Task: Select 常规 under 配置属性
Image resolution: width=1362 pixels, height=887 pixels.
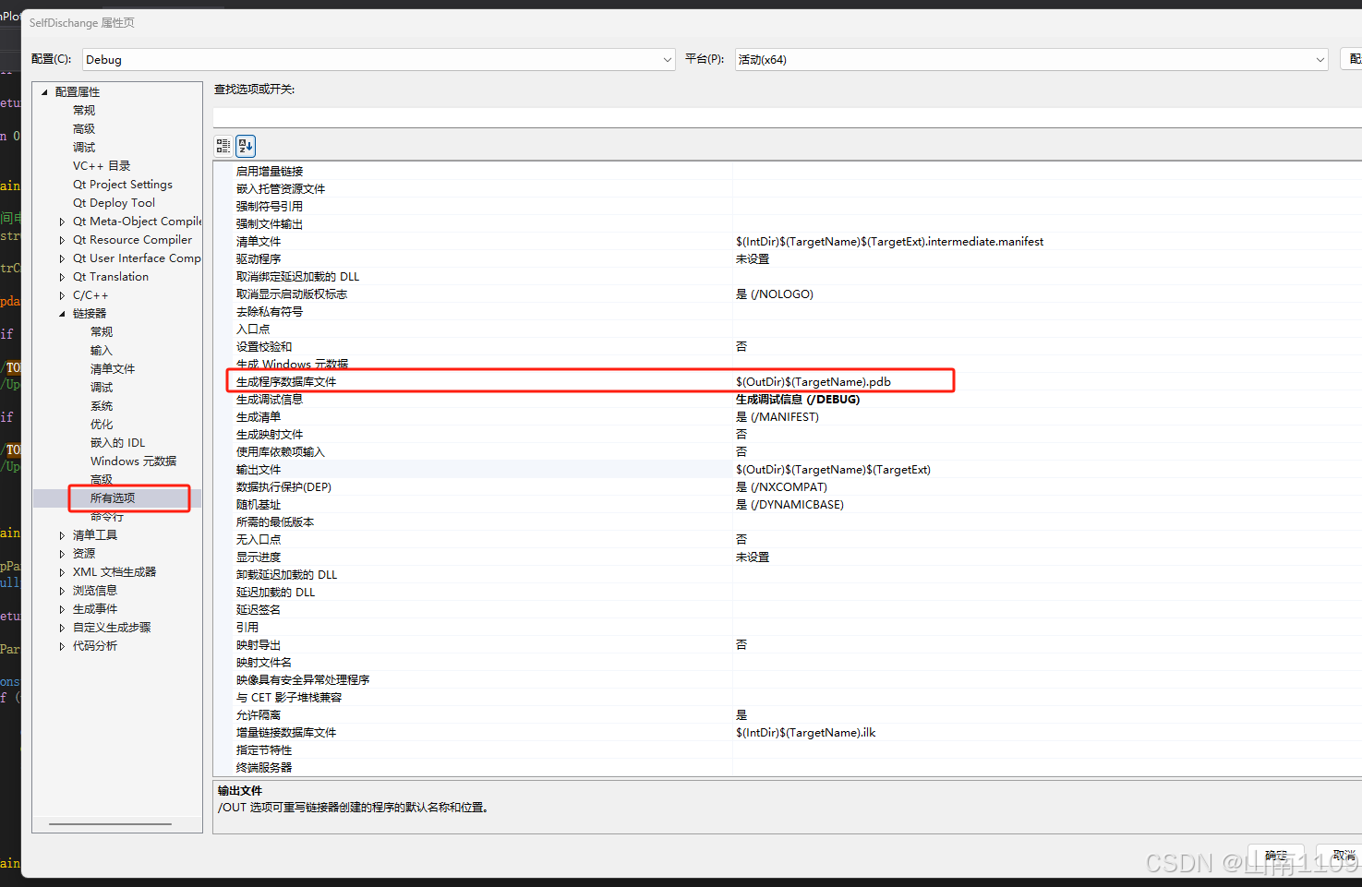Action: (84, 111)
